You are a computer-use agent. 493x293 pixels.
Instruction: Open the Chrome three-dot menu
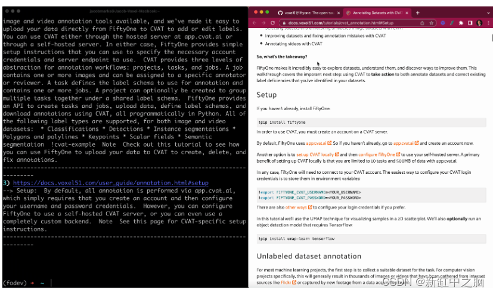point(488,23)
